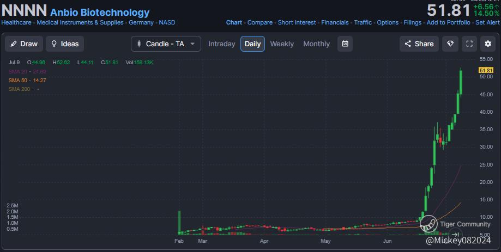Expand the Candle - TA chart type dropdown
The height and width of the screenshot is (252, 501).
(166, 44)
